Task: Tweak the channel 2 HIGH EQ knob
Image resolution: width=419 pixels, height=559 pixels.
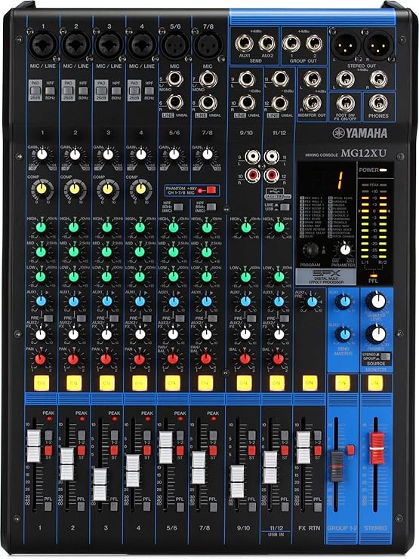Action: click(74, 227)
